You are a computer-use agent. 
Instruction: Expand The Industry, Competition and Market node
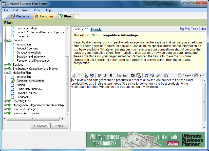pos(6,69)
